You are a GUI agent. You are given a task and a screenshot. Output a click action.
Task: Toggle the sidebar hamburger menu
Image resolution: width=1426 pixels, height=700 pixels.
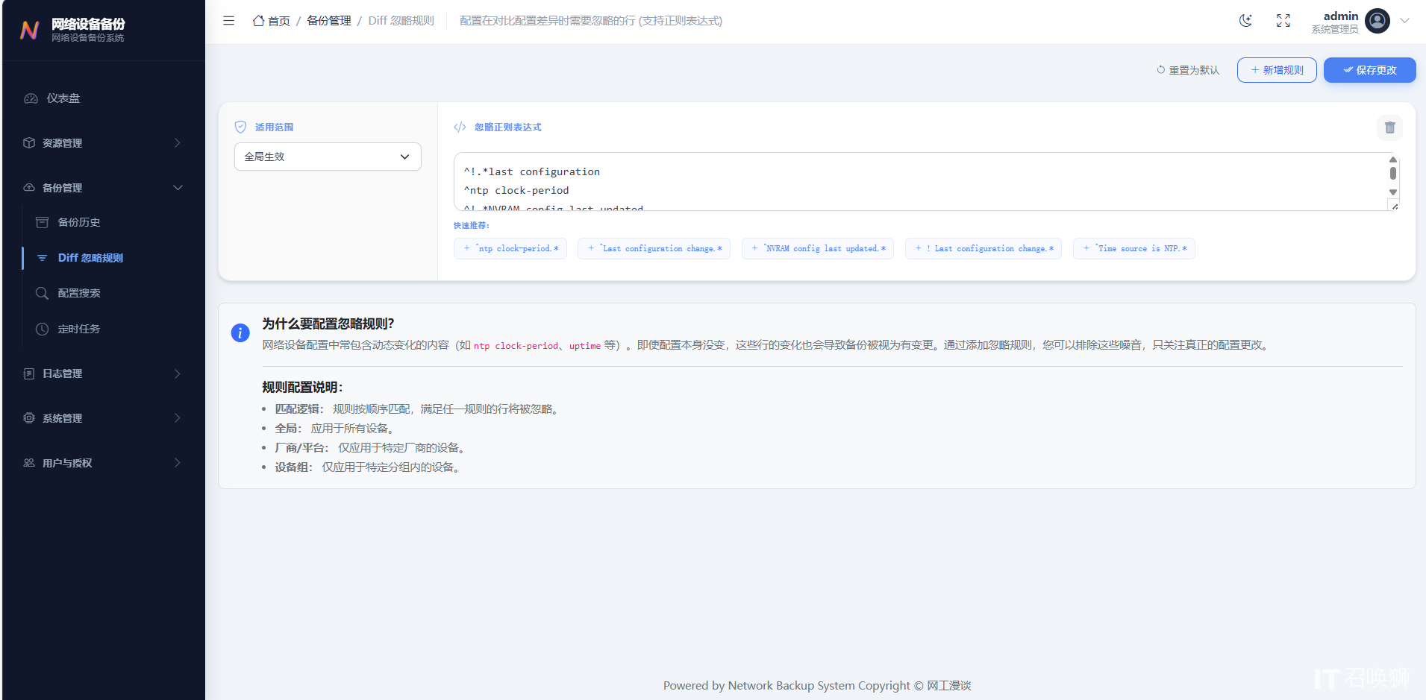point(228,21)
